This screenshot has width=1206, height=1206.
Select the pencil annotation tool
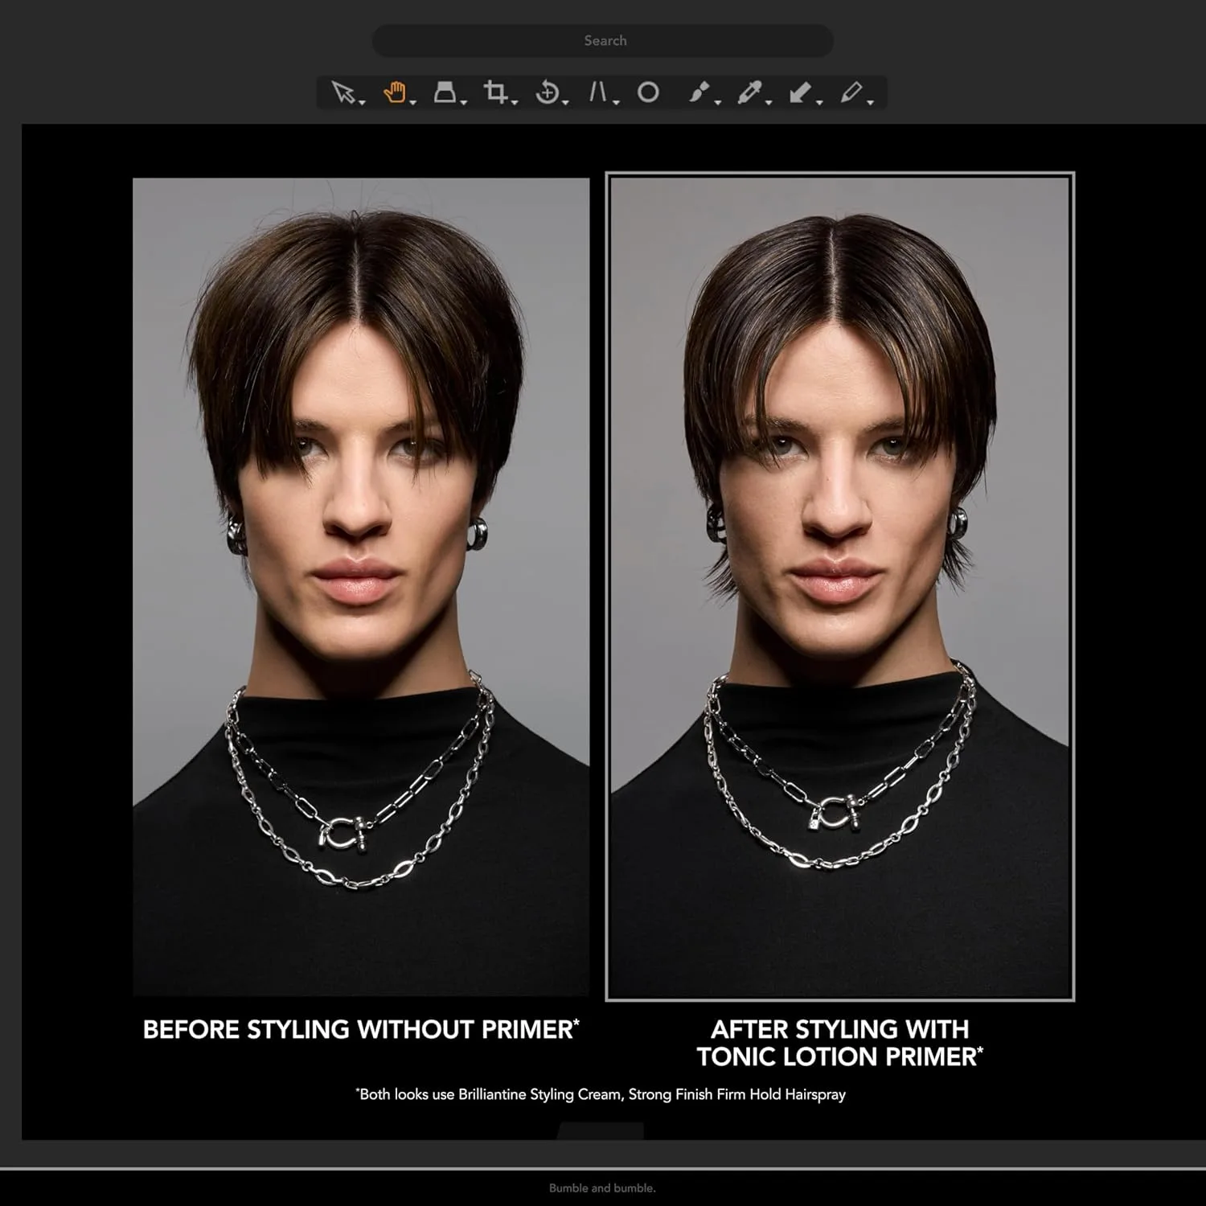tap(851, 92)
